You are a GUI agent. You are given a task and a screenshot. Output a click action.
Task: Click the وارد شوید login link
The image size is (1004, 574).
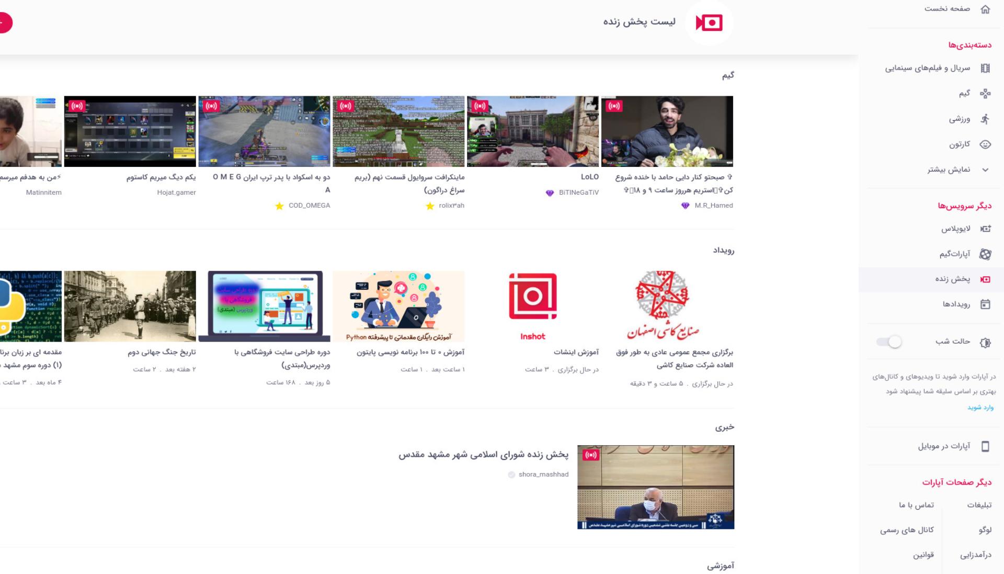980,408
